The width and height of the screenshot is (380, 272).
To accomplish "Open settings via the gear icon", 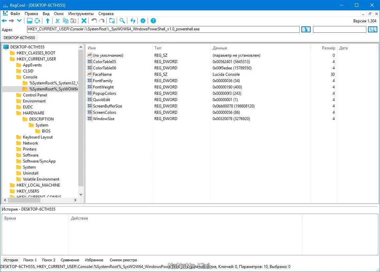I will (143, 21).
